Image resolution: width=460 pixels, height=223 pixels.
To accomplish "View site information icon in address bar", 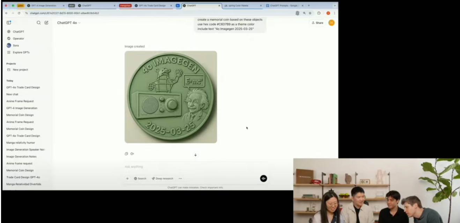I will 27,13.
